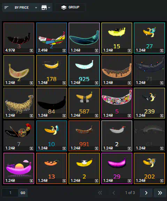Select the retro sunset purple banana
This screenshot has width=167, height=201.
19,168
